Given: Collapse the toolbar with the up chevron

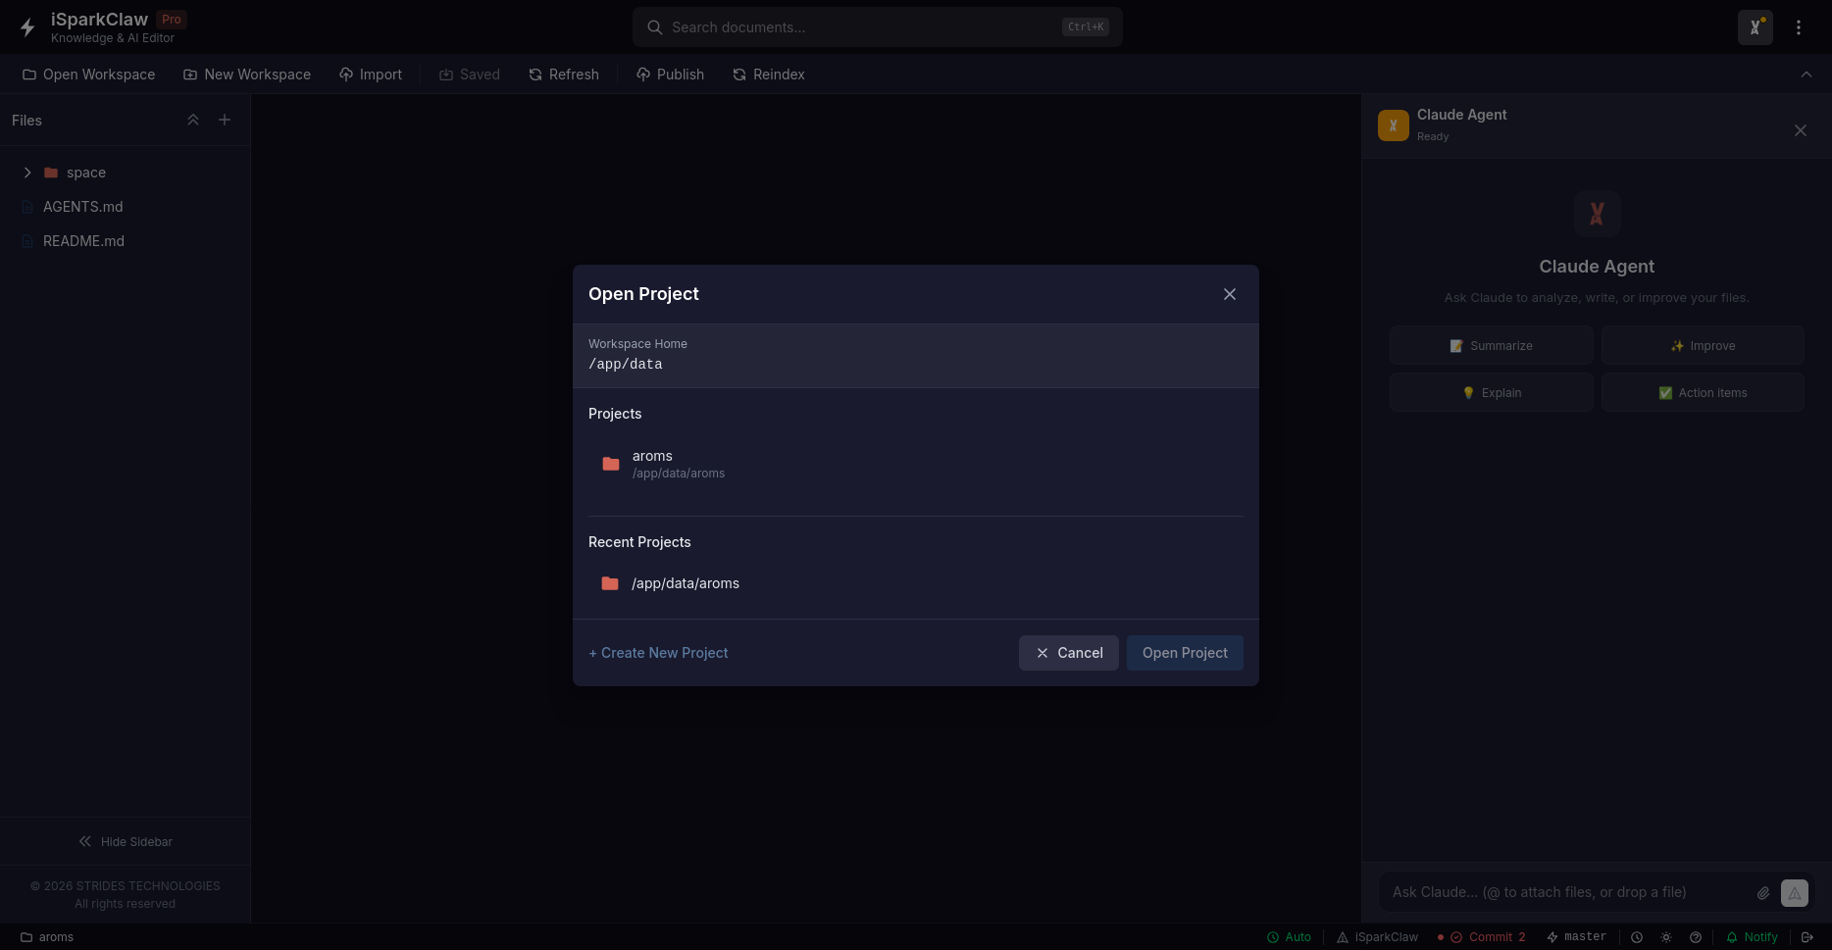Looking at the screenshot, I should pyautogui.click(x=1807, y=75).
